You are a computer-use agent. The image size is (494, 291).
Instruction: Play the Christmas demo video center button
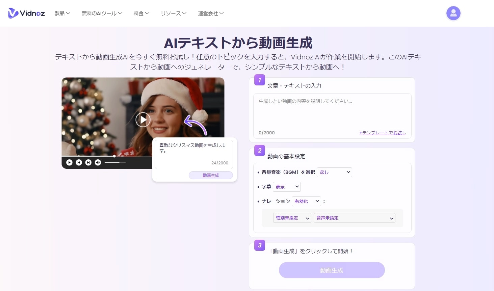pyautogui.click(x=143, y=120)
